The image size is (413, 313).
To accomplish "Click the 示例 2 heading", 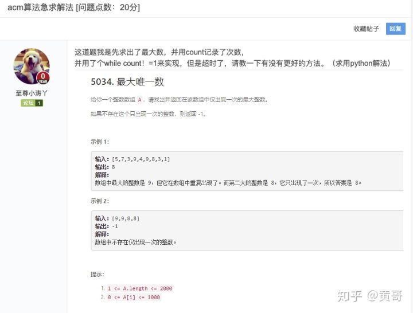I will point(100,201).
